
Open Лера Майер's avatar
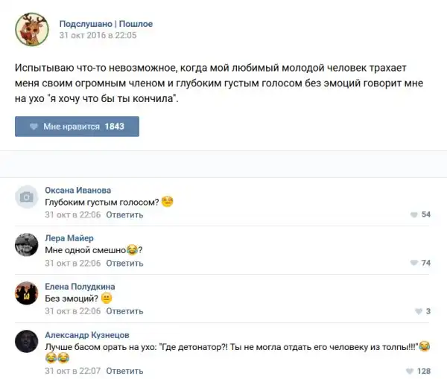tap(27, 245)
